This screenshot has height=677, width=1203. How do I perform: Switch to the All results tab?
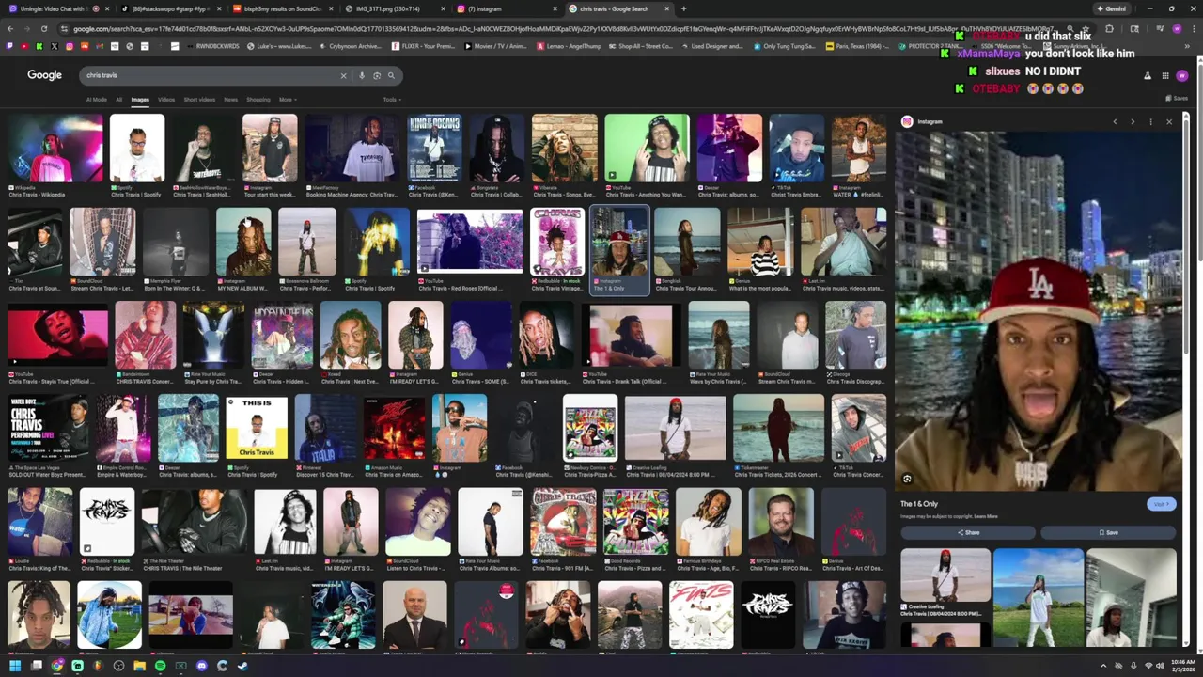click(x=118, y=100)
